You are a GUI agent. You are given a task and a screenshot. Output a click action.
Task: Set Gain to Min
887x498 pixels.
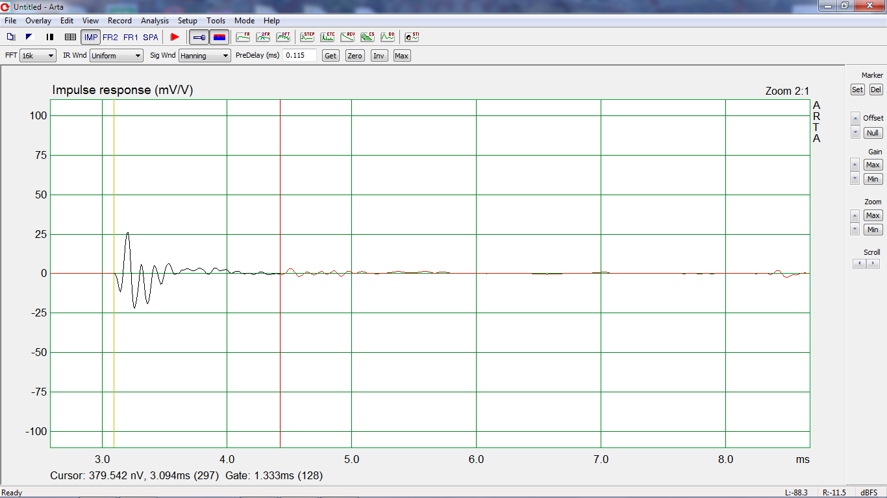[873, 179]
